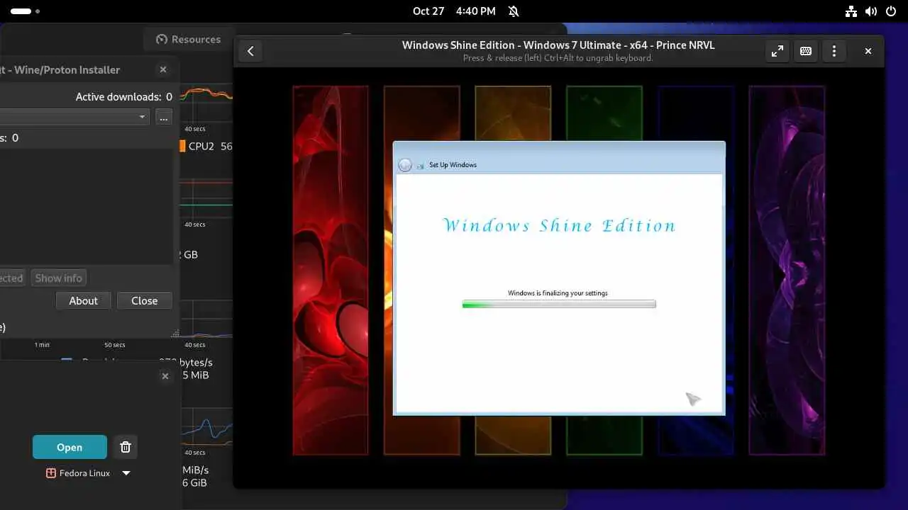Go back to the Boxes overview
Viewport: 908px width, 510px height.
point(250,51)
